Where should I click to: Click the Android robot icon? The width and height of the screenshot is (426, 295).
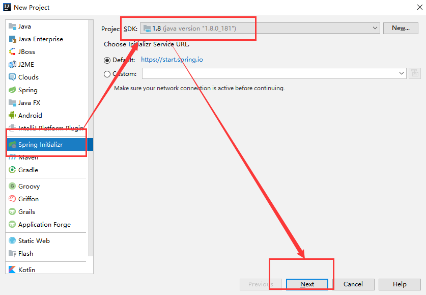[x=12, y=115]
